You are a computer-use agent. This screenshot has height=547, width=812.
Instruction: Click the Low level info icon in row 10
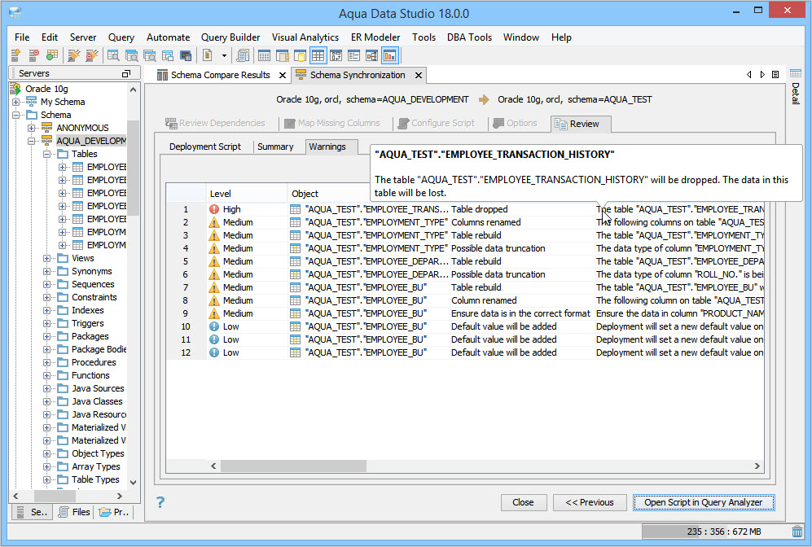click(214, 326)
